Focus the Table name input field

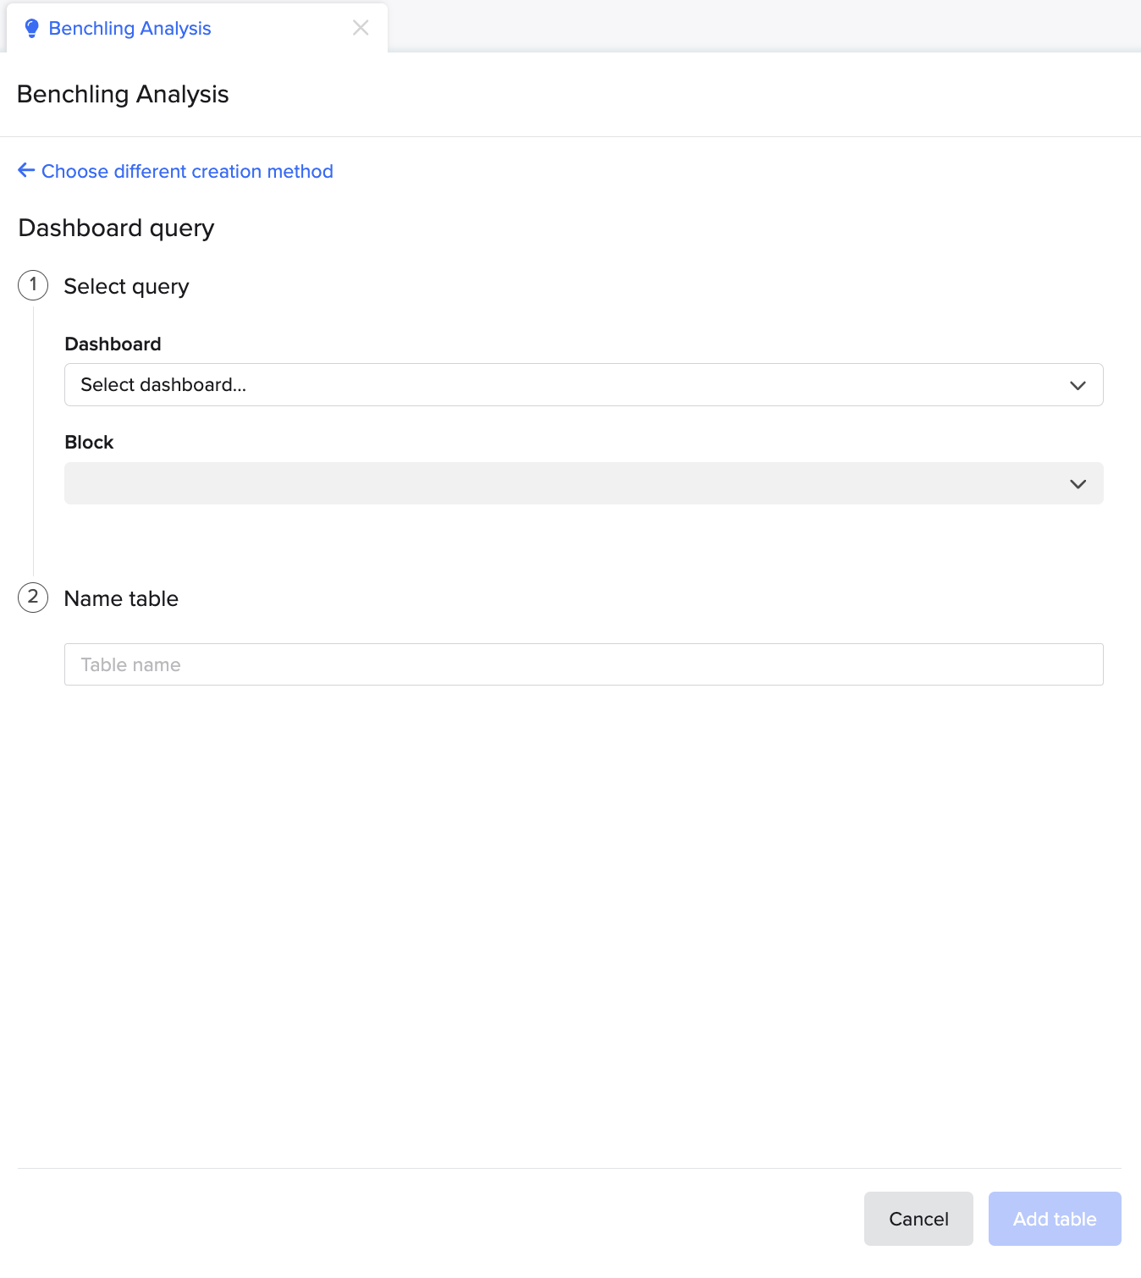coord(584,664)
